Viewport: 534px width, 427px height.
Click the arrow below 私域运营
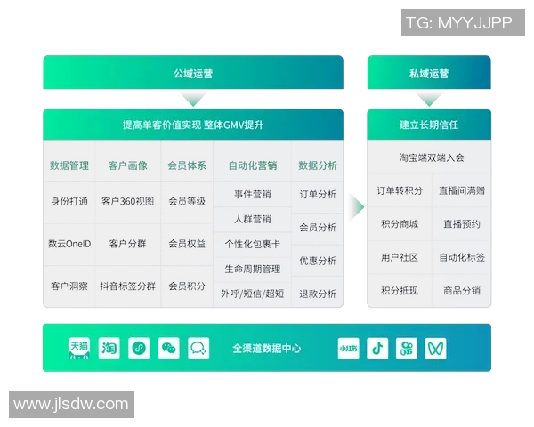(x=428, y=99)
